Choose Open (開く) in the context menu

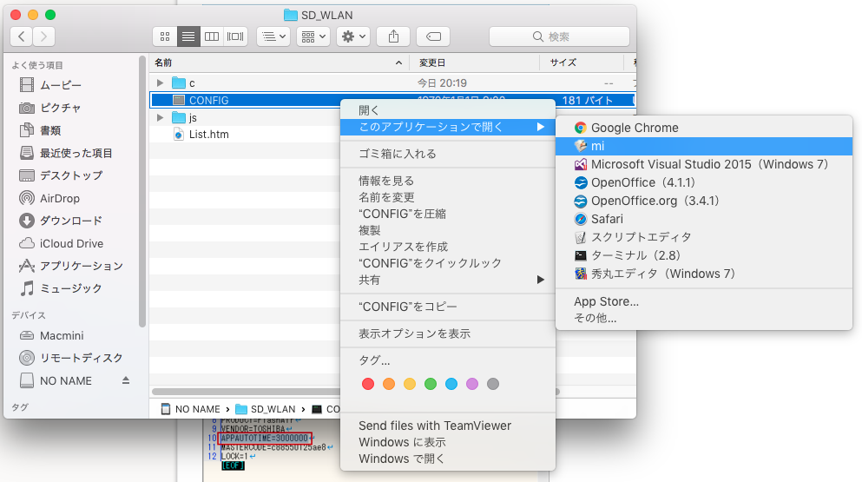[x=447, y=110]
